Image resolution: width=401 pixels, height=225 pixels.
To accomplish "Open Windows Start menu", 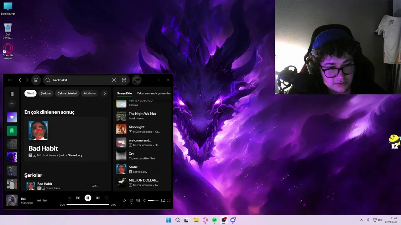I will click(168, 220).
